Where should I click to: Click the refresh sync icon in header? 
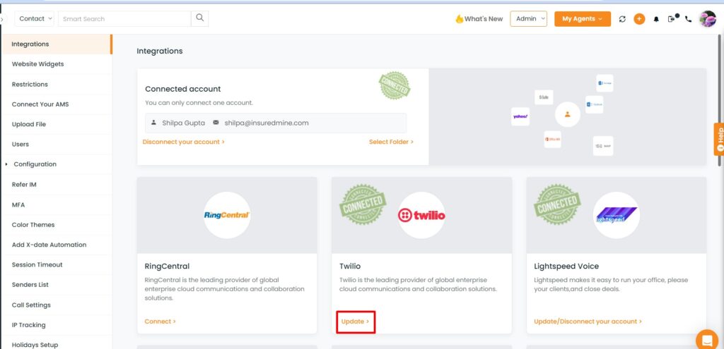coord(622,19)
